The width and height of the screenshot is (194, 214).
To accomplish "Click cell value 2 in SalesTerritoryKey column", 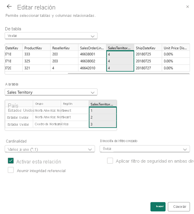I will tap(103, 117).
